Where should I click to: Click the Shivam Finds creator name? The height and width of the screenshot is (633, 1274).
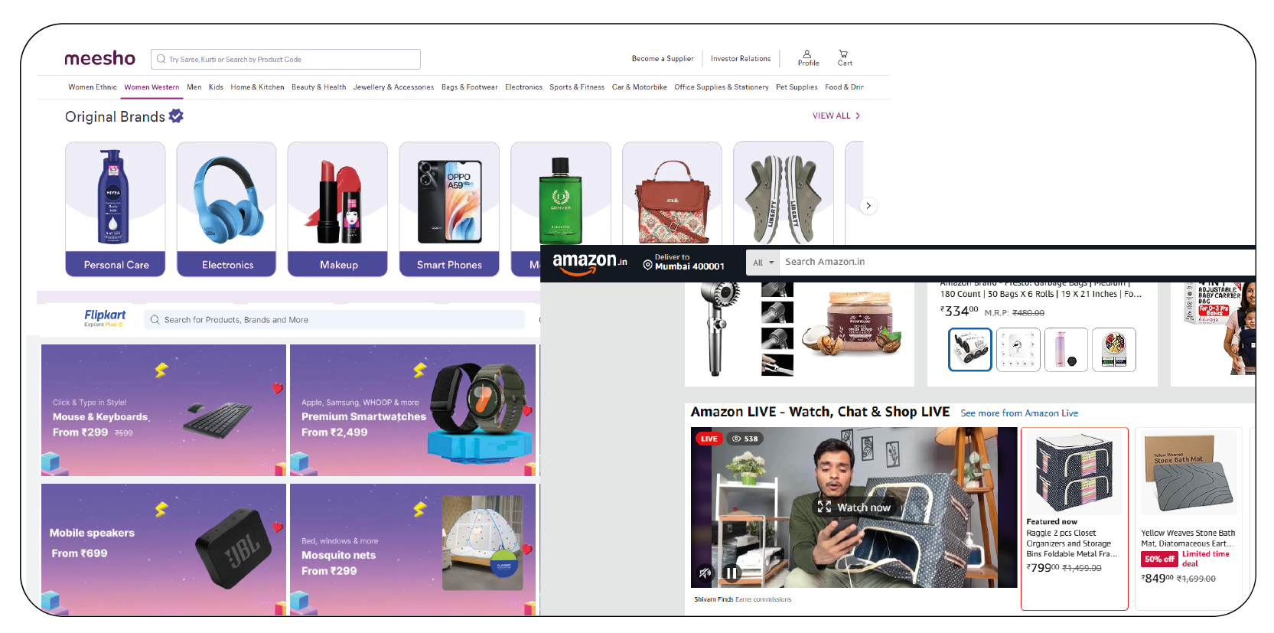click(x=713, y=599)
